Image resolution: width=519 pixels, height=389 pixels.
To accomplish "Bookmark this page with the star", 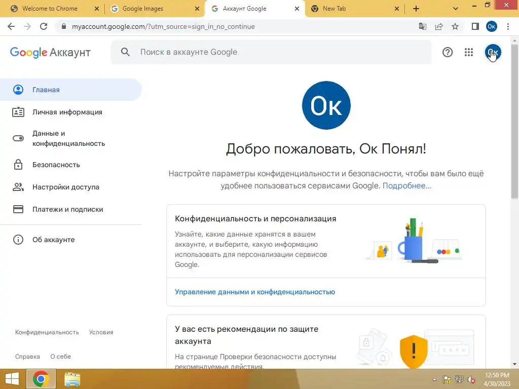I will coord(455,26).
